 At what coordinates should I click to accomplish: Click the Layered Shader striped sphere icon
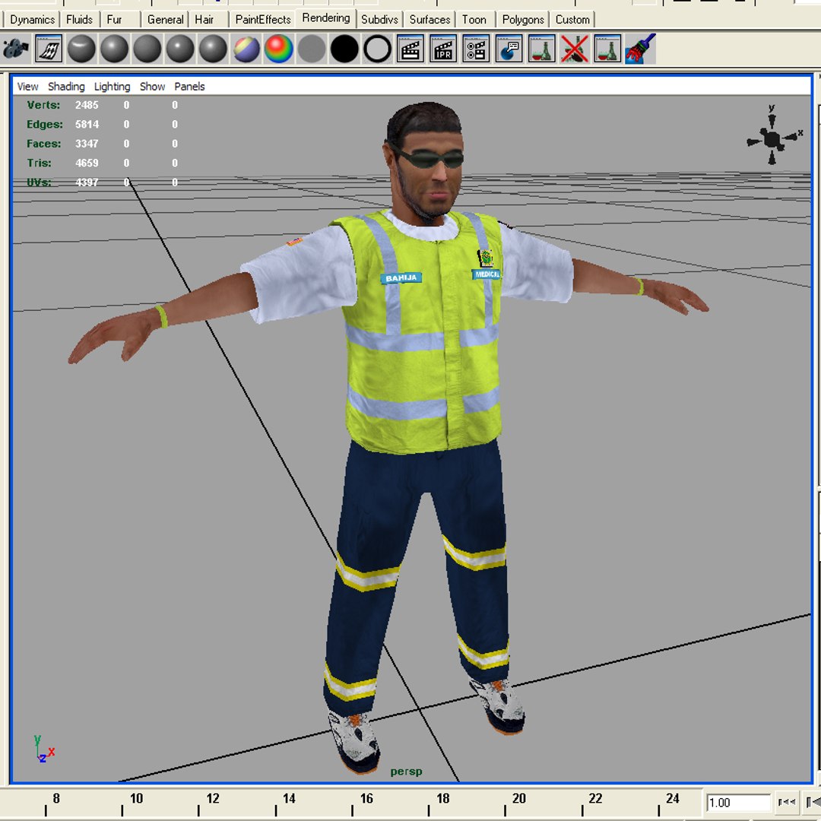[x=246, y=49]
